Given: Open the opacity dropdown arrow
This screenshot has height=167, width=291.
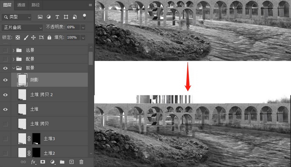Looking at the screenshot, I should (x=82, y=27).
